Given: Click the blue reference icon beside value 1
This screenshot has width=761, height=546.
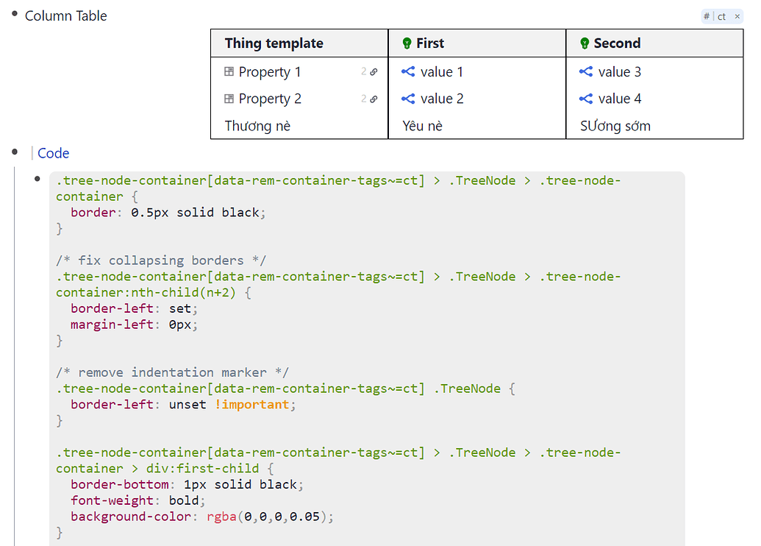Looking at the screenshot, I should click(x=409, y=71).
